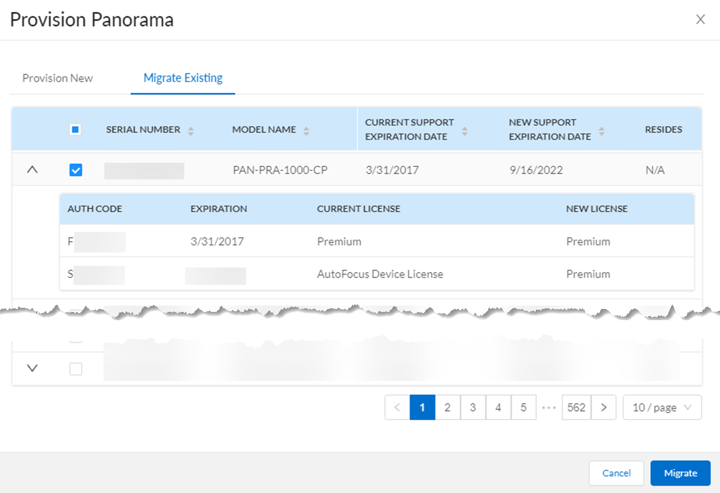Go to next page arrow
The image size is (720, 493).
click(604, 407)
